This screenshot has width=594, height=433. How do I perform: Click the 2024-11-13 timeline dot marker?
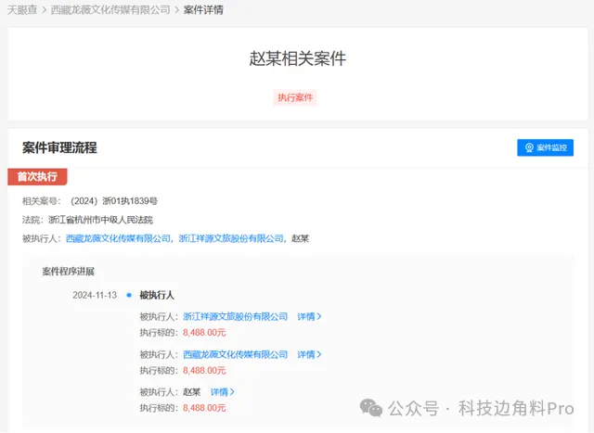(x=129, y=295)
